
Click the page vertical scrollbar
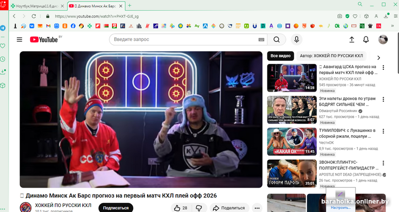(x=398, y=53)
